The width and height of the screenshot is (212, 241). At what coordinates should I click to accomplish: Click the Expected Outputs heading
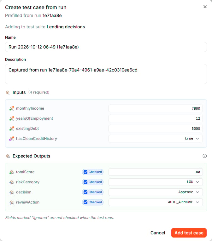32,156
